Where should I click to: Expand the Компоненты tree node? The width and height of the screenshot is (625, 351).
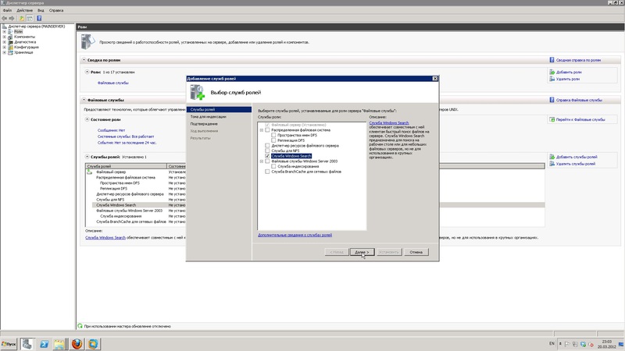click(x=5, y=37)
